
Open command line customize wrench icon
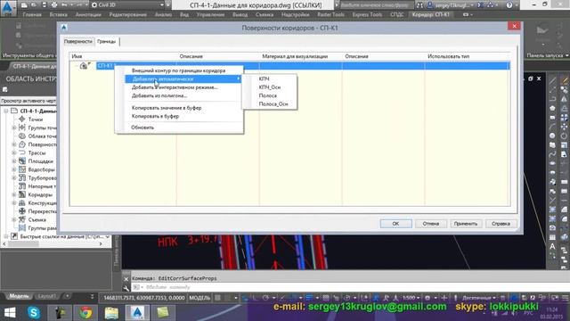126,288
